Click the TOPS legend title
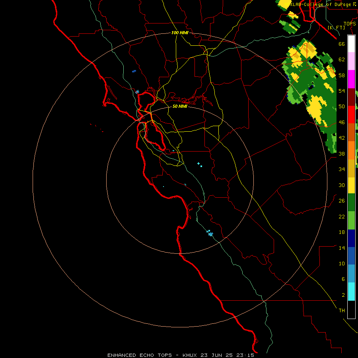The image size is (358, 358). pos(350,24)
